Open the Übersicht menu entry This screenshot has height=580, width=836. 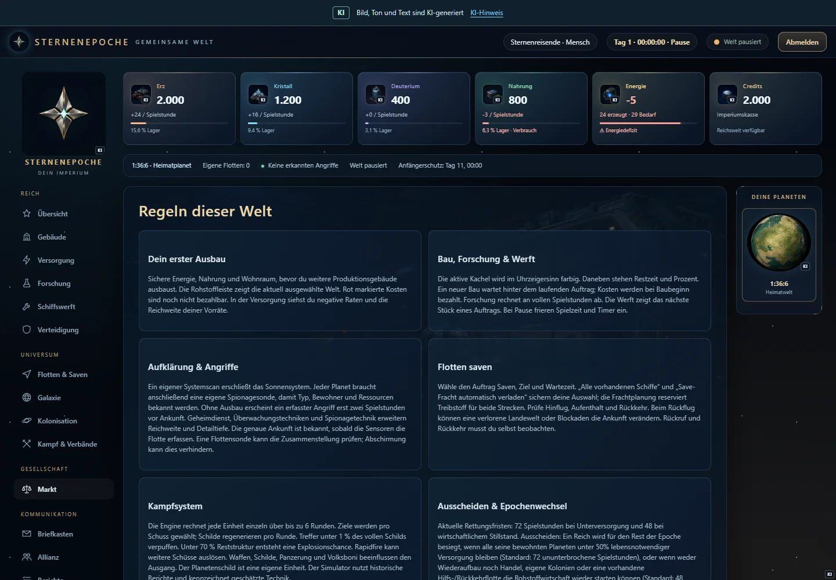[x=64, y=213]
